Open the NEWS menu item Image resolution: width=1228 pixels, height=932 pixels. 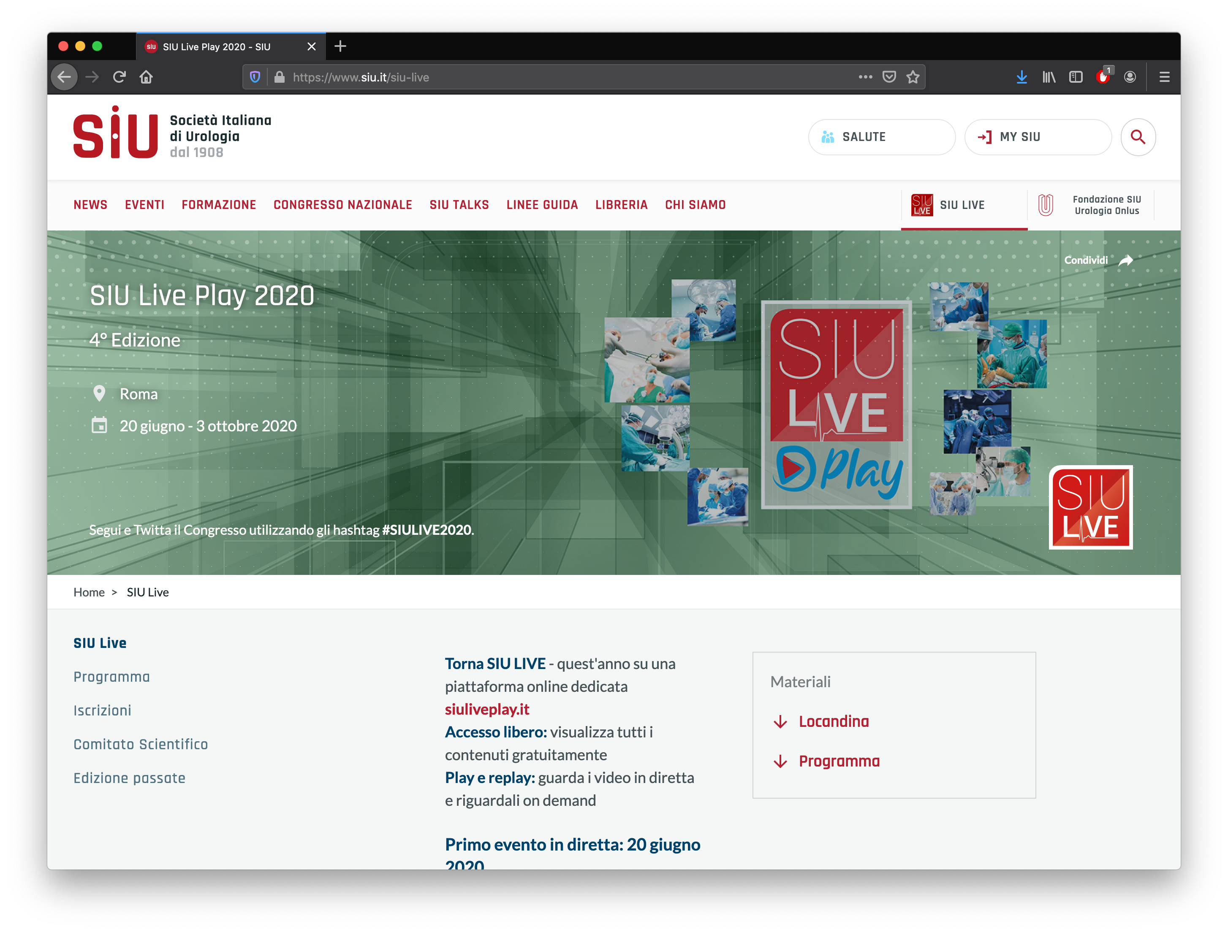pyautogui.click(x=90, y=205)
